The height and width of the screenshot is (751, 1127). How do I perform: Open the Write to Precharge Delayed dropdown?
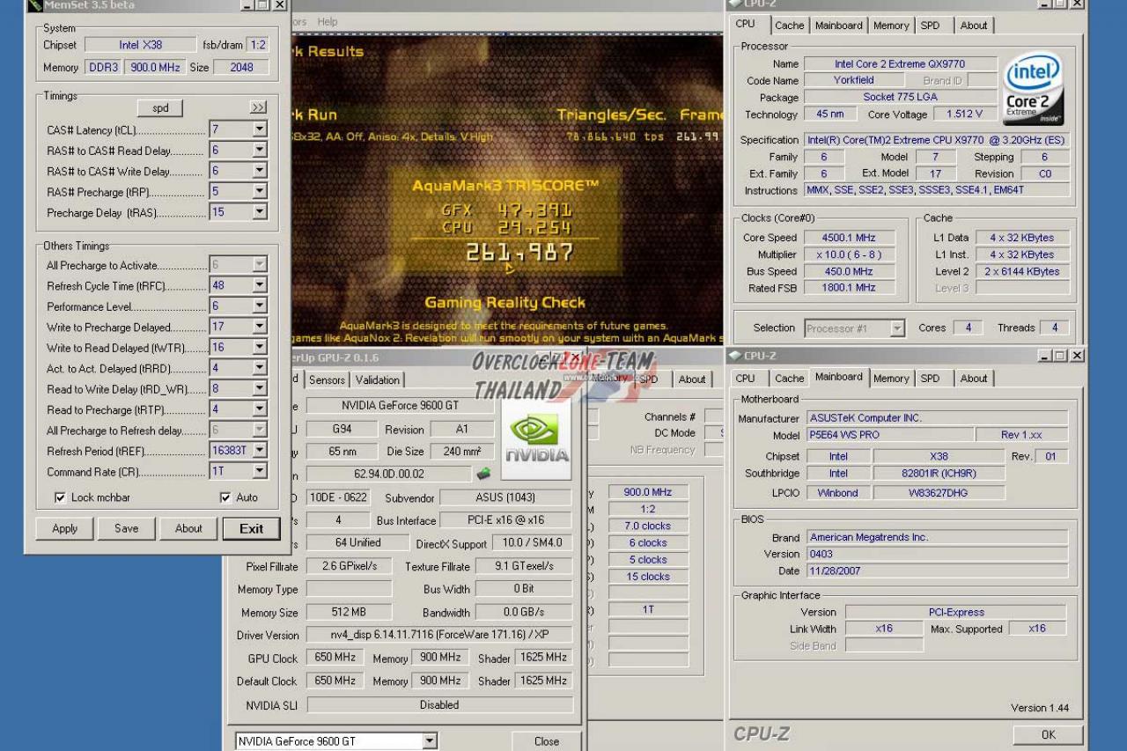(x=259, y=327)
